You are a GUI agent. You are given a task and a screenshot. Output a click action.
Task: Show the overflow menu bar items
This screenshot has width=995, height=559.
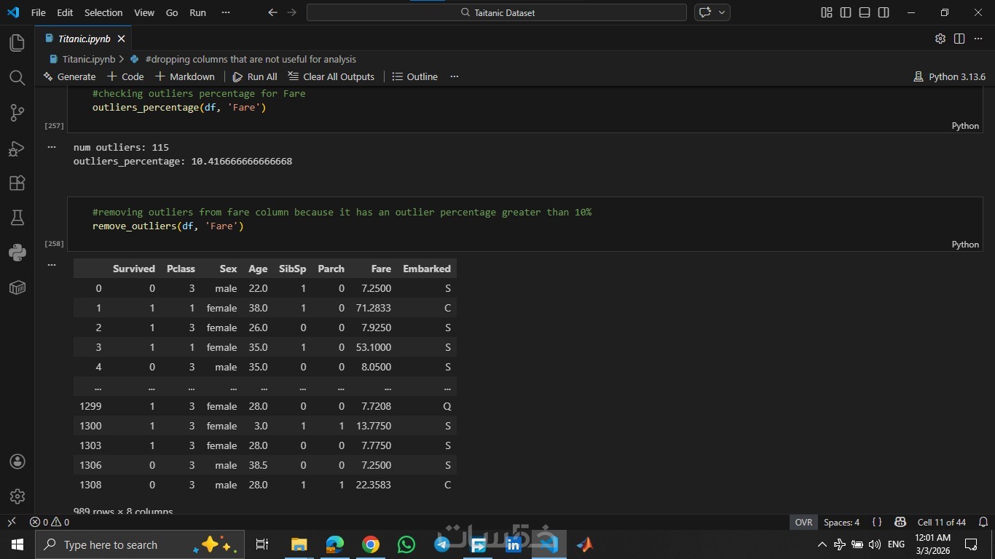tap(225, 12)
